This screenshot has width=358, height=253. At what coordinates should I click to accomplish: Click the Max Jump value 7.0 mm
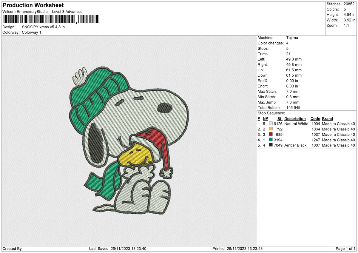pyautogui.click(x=293, y=102)
